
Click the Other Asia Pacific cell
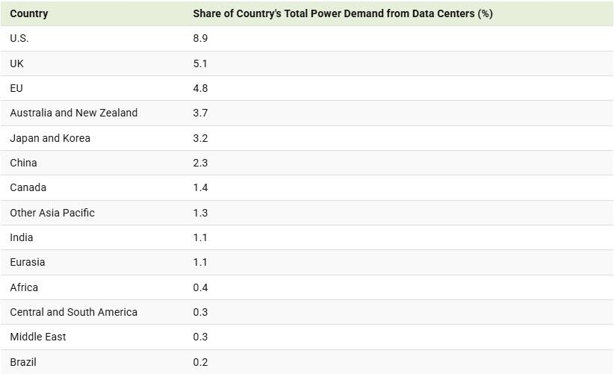52,213
